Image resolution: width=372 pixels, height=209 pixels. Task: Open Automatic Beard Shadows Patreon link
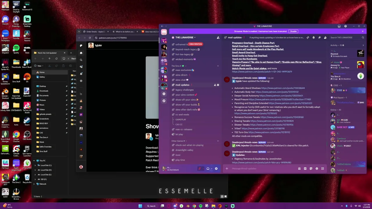pyautogui.click(x=283, y=88)
